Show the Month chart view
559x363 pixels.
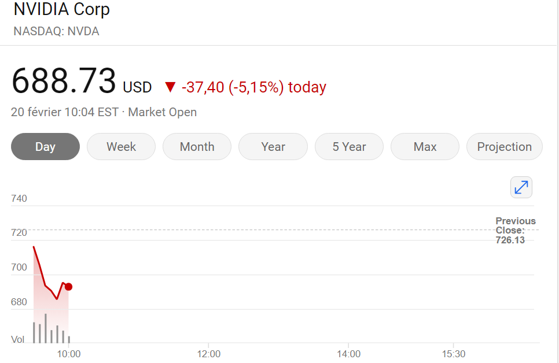tap(197, 147)
